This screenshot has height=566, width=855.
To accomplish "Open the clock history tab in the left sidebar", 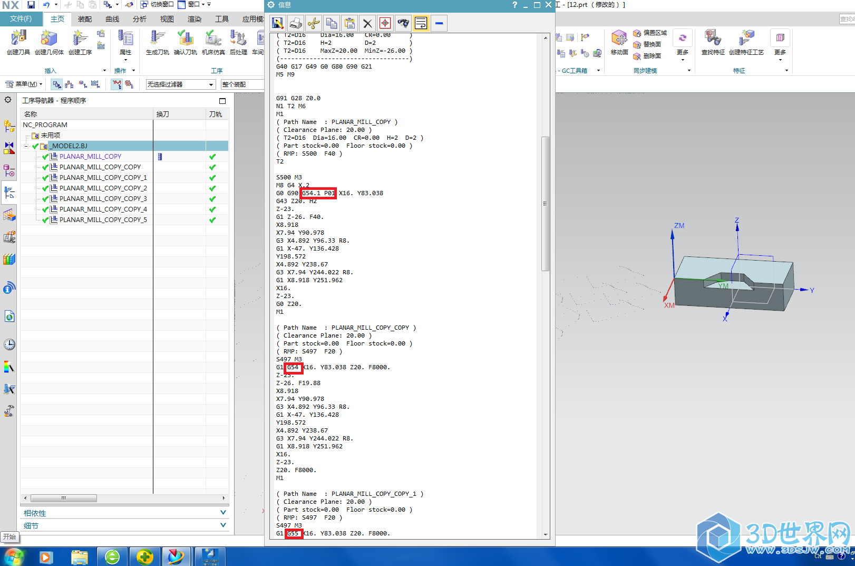I will click(9, 344).
